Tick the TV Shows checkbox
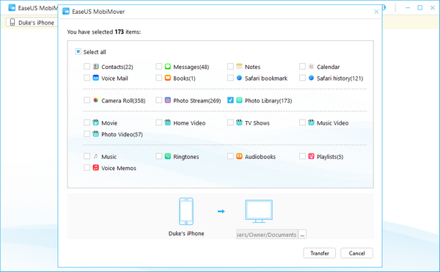Image resolution: width=440 pixels, height=272 pixels. point(230,122)
